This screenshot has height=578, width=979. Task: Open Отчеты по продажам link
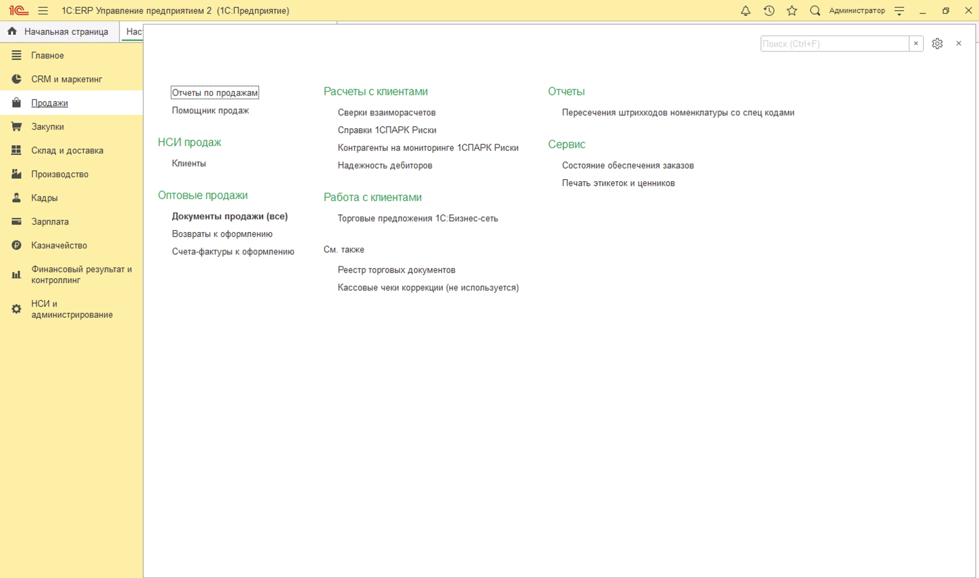(x=215, y=93)
